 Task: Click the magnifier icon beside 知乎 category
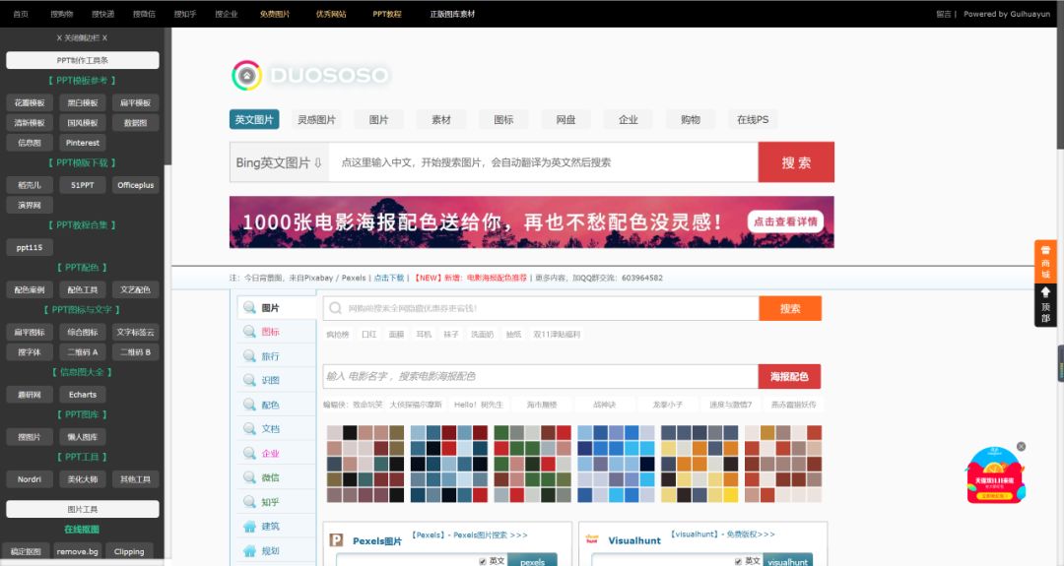[x=249, y=502]
